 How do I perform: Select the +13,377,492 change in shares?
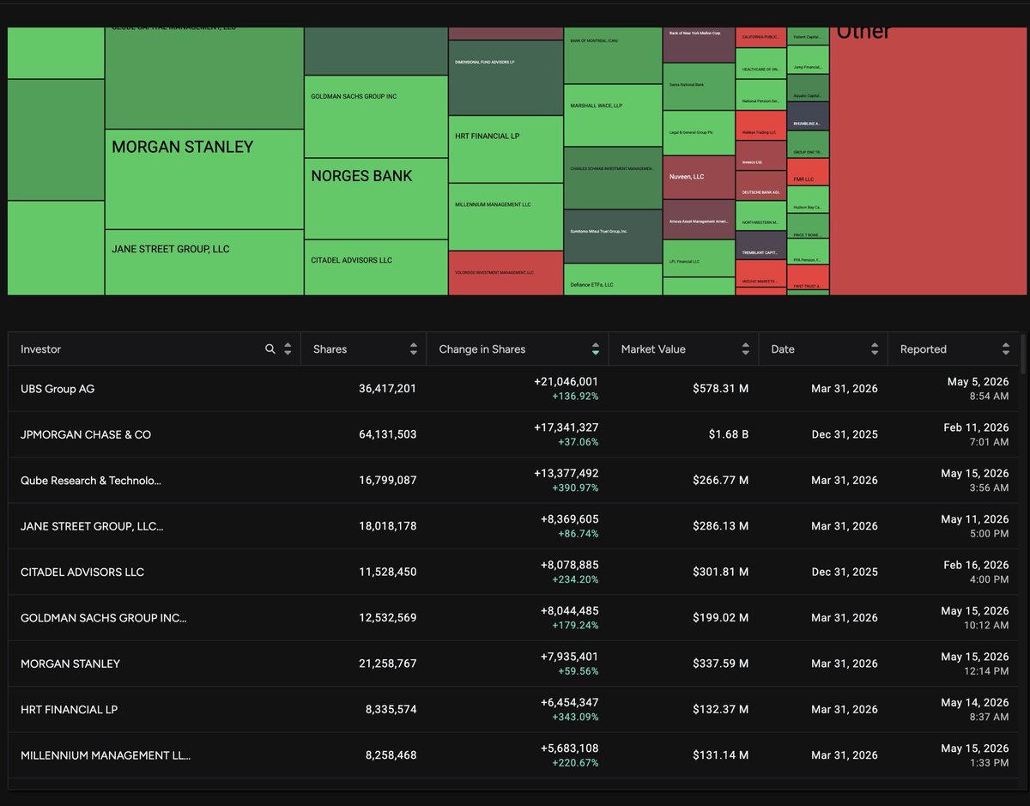tap(566, 473)
